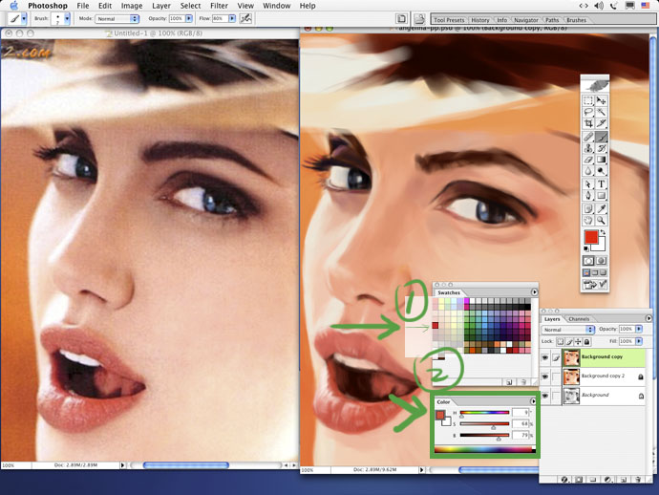Toggle lock image pixels in Layers
Screen dimensions: 659x495
tap(569, 341)
